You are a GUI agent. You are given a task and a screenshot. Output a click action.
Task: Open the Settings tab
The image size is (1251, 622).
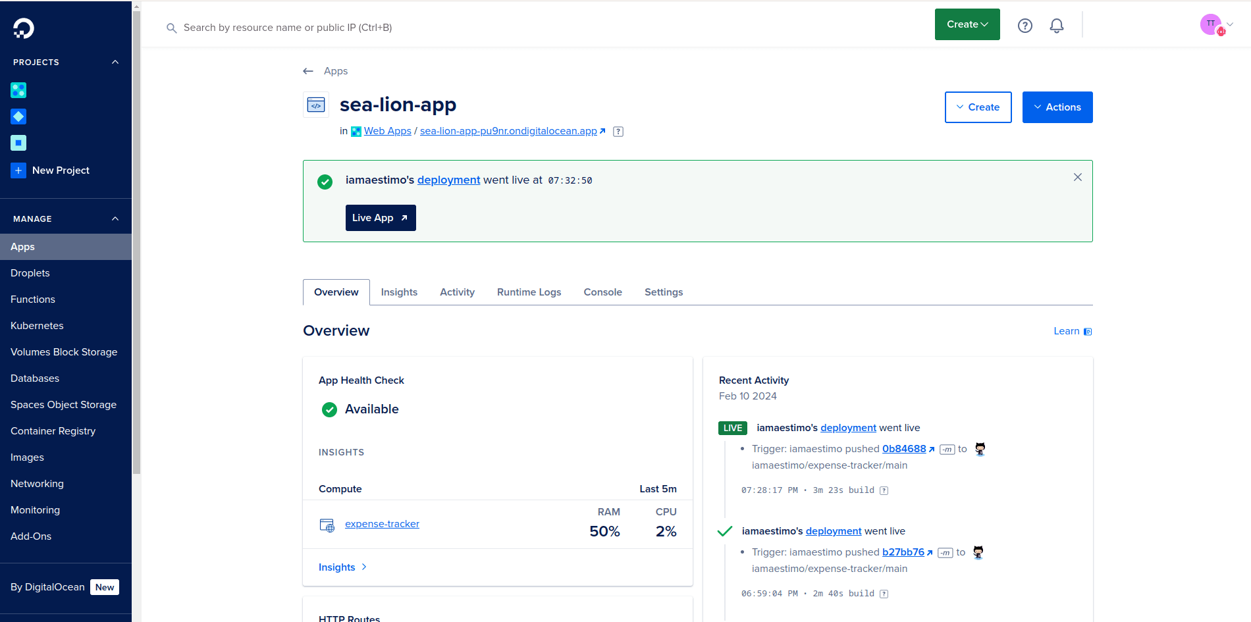(663, 292)
